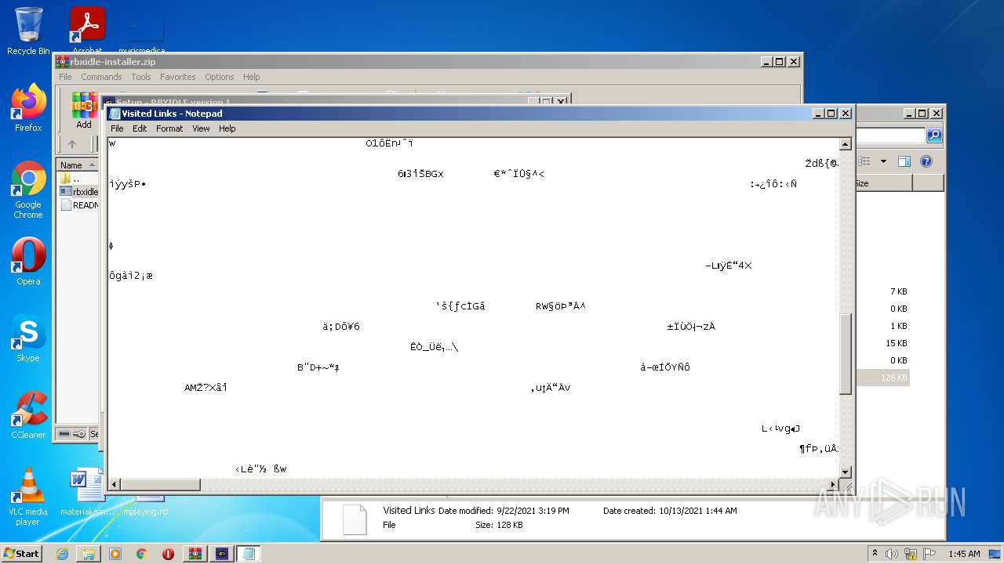This screenshot has height=564, width=1004.
Task: Toggle the preview pane in Explorer
Action: point(904,161)
